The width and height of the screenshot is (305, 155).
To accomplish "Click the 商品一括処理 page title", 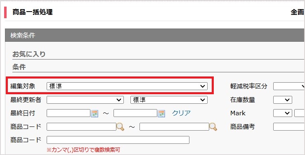I will coord(33,12).
